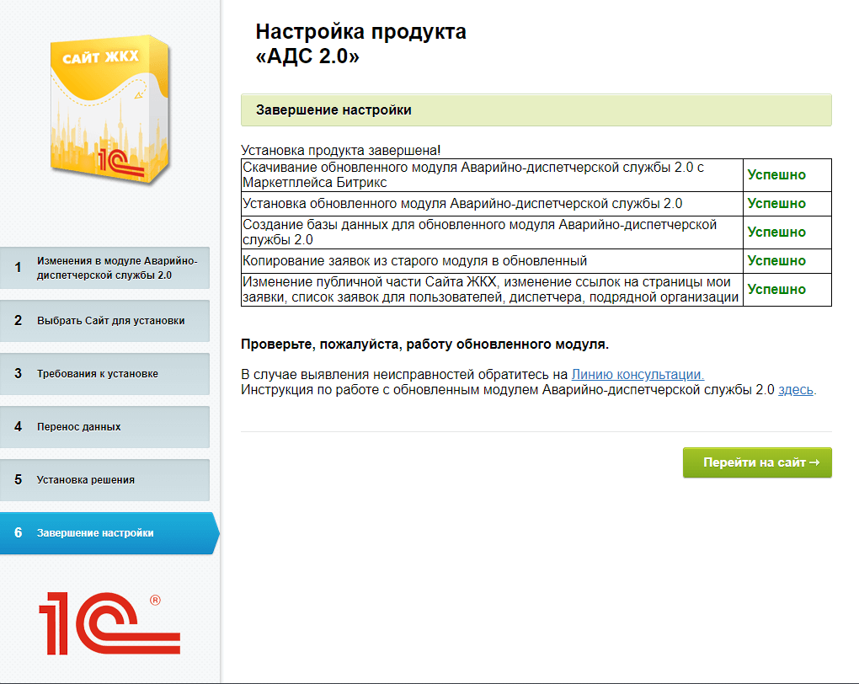Click Успешно status for Изменение публичной части row

(776, 290)
